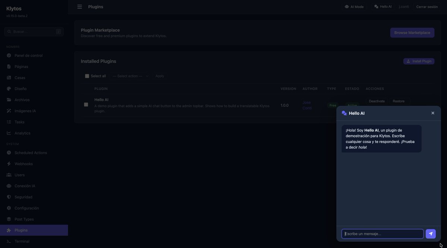Image resolution: width=447 pixels, height=248 pixels.
Task: Click the Analytics chart icon
Action: click(x=9, y=133)
